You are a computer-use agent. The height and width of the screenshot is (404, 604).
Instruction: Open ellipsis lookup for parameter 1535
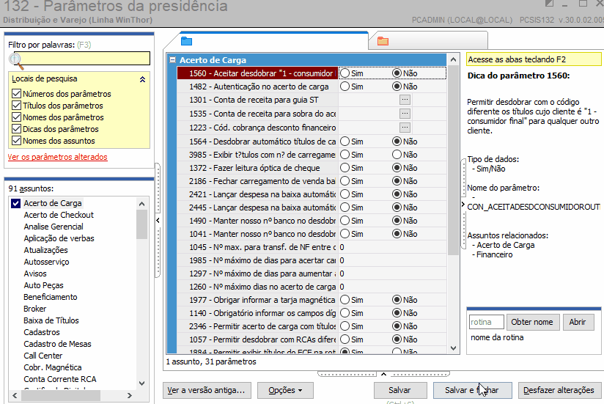point(405,114)
